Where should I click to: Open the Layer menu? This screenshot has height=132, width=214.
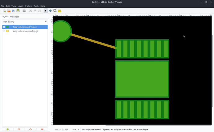click(20, 6)
